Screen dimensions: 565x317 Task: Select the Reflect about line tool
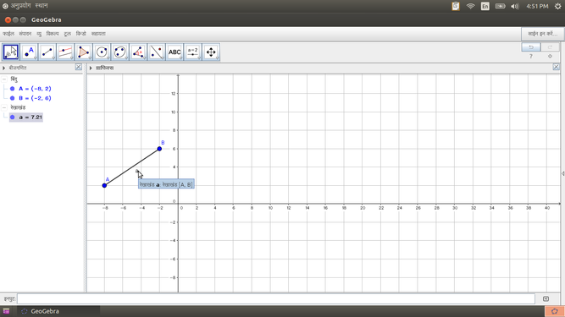pos(157,52)
